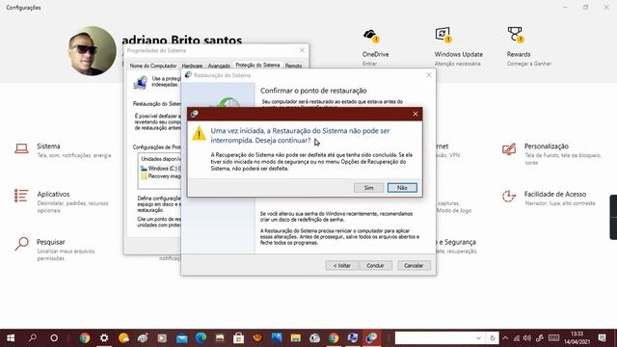Open Windows Update icon in Settings header
The height and width of the screenshot is (347, 617).
click(x=443, y=35)
